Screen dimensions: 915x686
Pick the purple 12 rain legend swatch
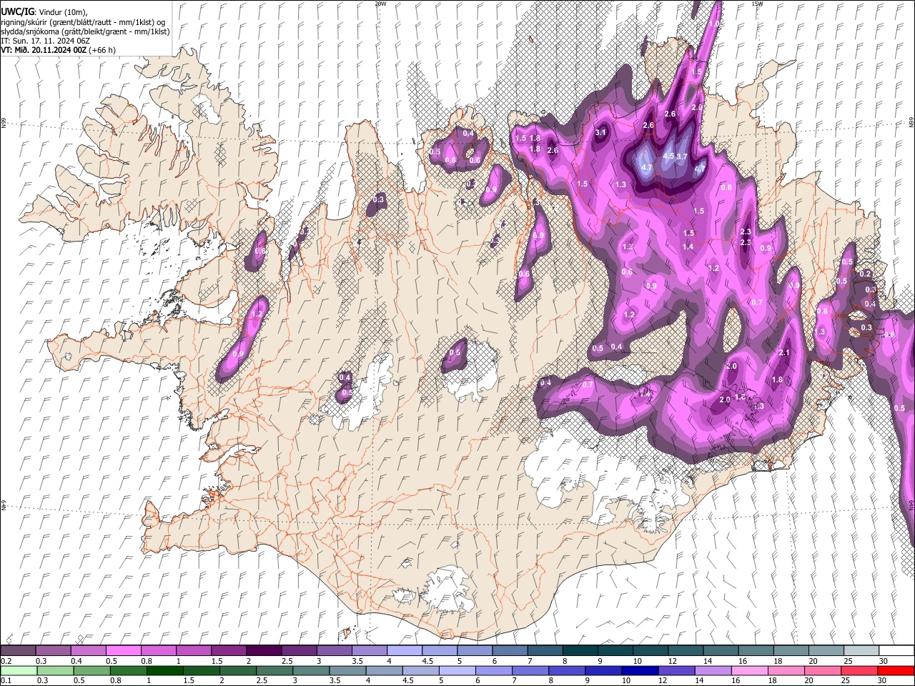[676, 670]
